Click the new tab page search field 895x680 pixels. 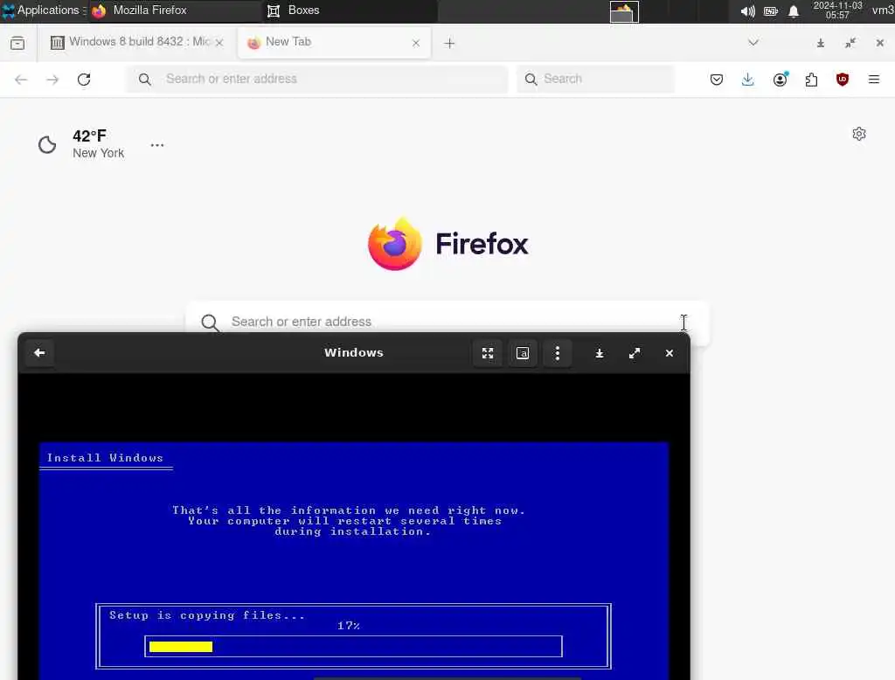click(447, 322)
